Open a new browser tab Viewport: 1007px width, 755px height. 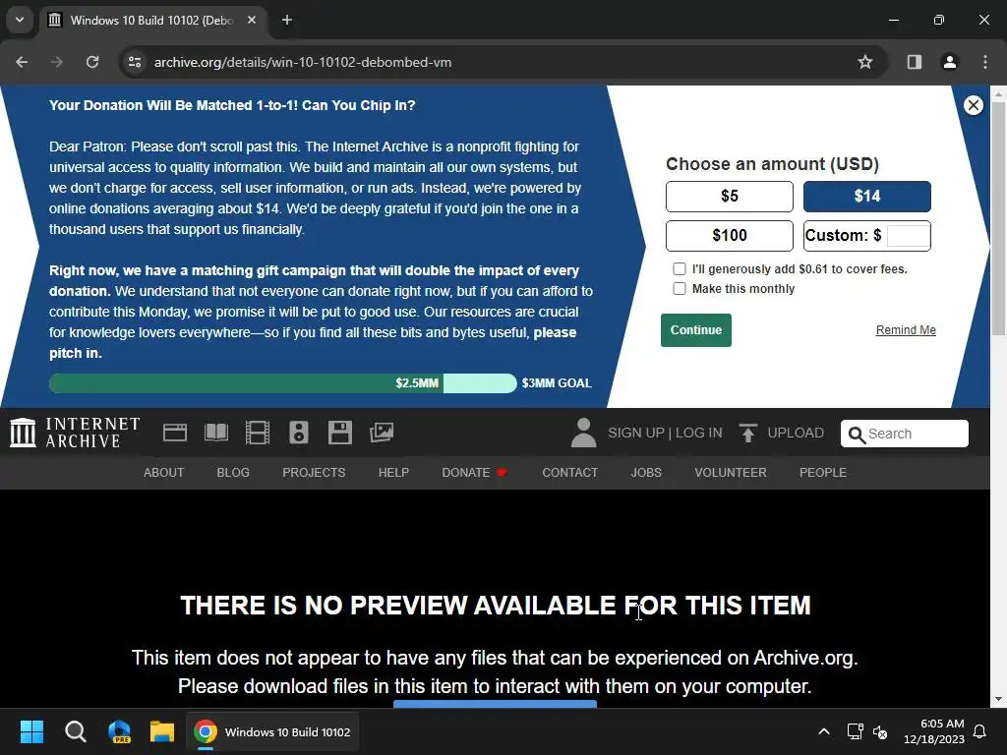(287, 20)
